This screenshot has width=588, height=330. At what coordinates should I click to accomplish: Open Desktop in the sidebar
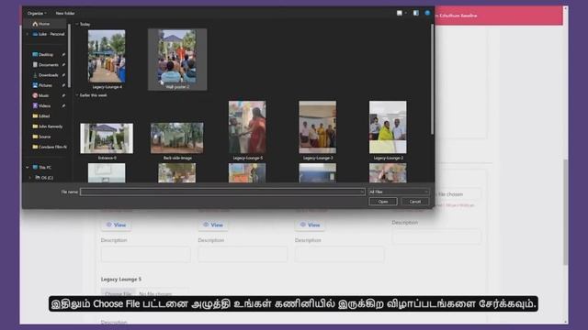coord(45,55)
